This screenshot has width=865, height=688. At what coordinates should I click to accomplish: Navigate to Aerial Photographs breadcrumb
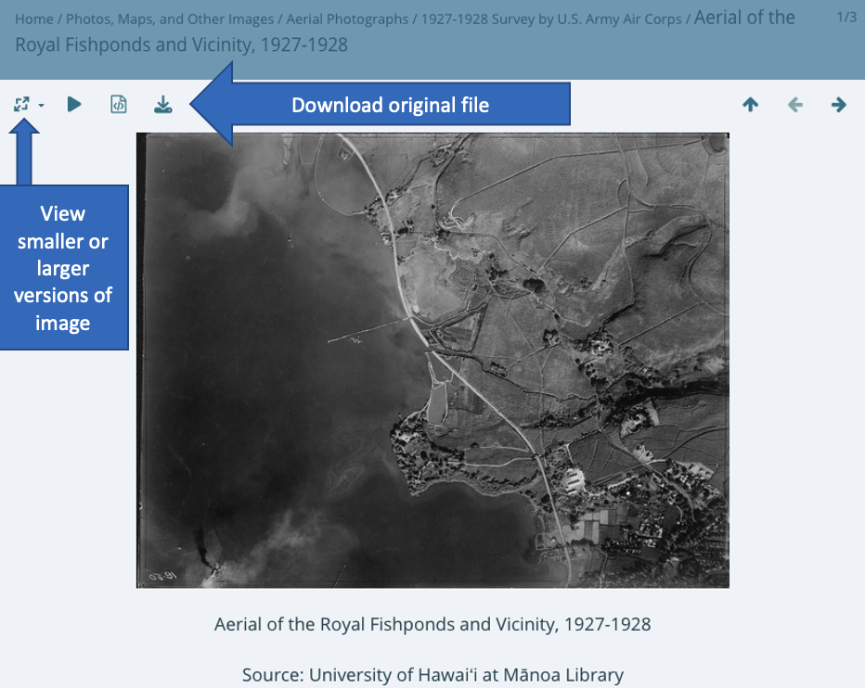347,19
